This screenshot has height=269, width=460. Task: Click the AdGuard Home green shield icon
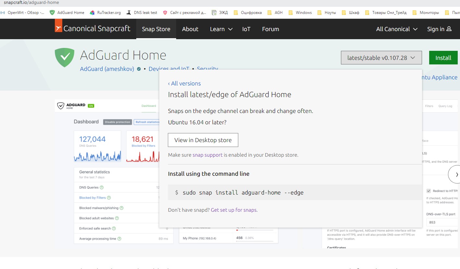click(x=65, y=57)
